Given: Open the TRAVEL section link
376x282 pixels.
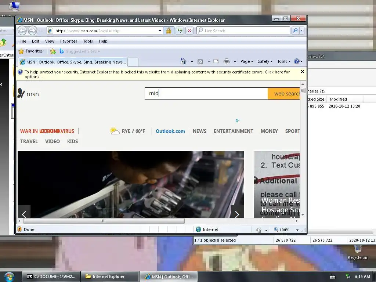Looking at the screenshot, I should coord(29,141).
